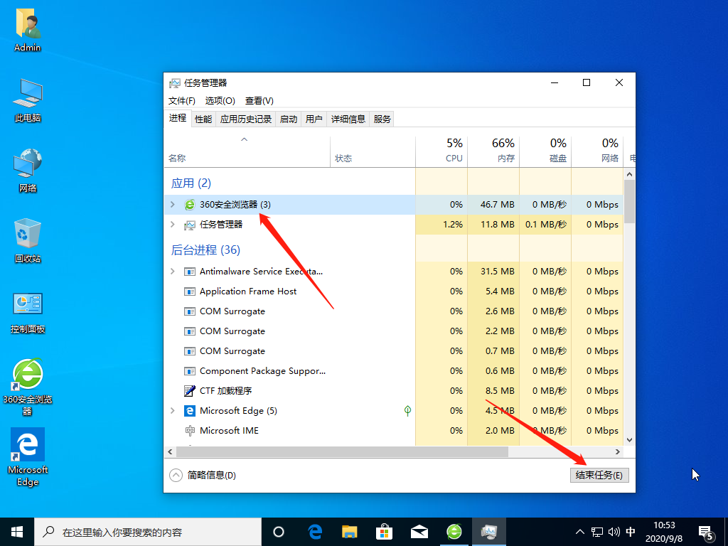Screen dimensions: 728x546
Task: Open Microsoft Store from the taskbar
Action: pyautogui.click(x=384, y=531)
